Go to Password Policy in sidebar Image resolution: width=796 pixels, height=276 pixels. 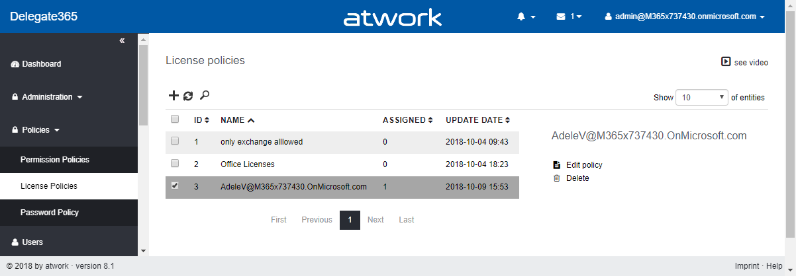pos(50,213)
